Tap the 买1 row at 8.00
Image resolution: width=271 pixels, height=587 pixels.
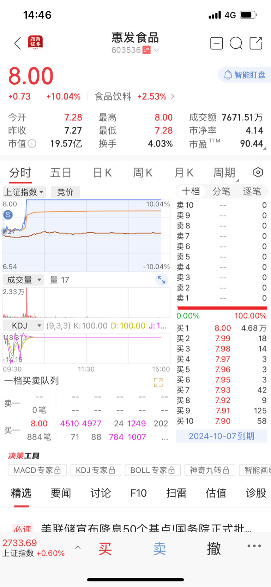222,328
